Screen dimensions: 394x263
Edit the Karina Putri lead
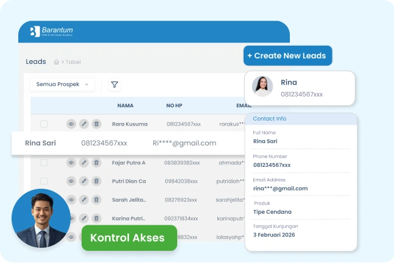[84, 219]
